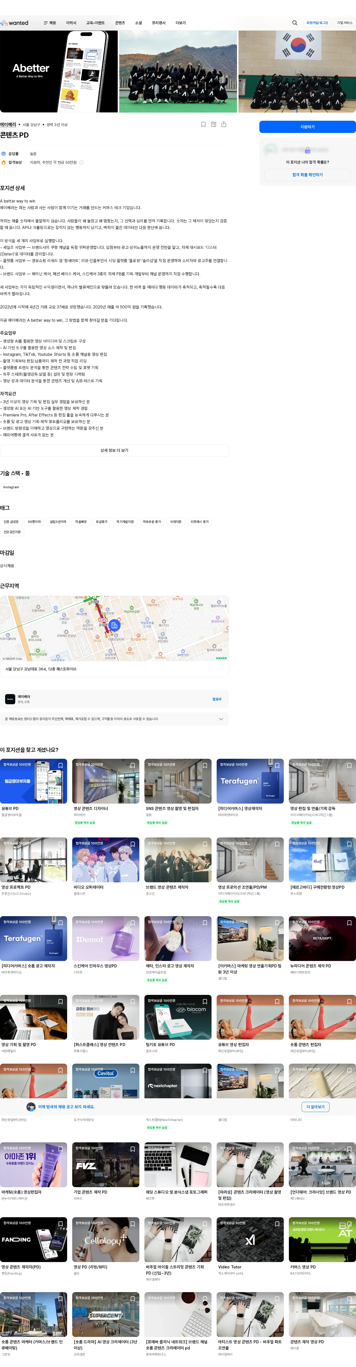Viewport: 356px width, 1367px height.
Task: Open the 스킨케어 인하우스 영상PD card image
Action: click(x=106, y=939)
